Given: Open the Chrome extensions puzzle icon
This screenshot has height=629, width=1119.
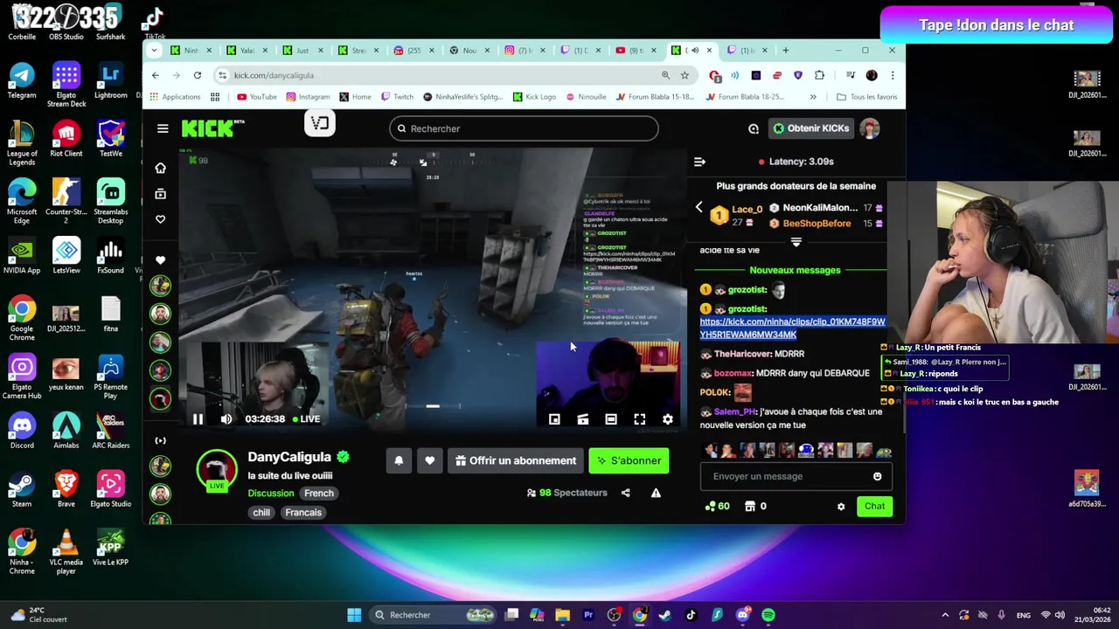Looking at the screenshot, I should tap(819, 75).
